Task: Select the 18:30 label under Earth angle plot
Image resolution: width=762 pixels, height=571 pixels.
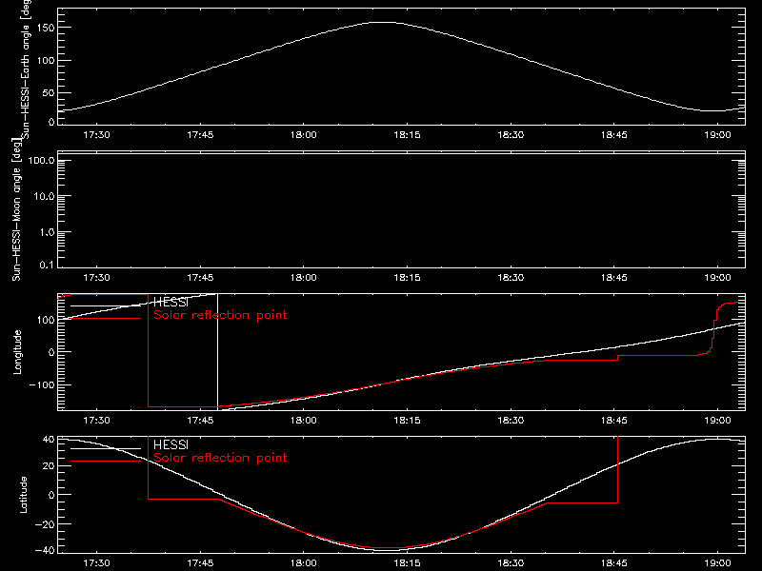Action: coord(511,135)
